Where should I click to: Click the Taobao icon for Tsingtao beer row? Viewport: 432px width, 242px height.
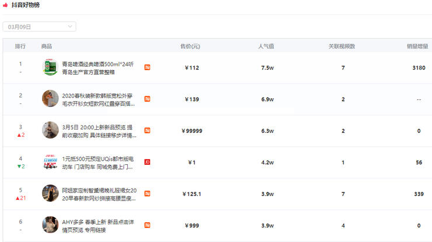(x=147, y=68)
